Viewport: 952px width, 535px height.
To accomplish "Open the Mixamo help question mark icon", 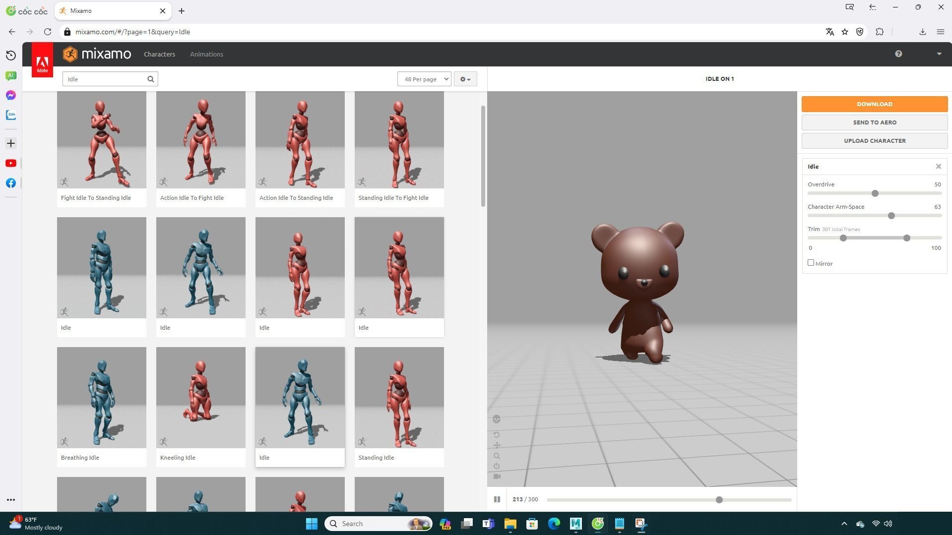I will [x=898, y=54].
